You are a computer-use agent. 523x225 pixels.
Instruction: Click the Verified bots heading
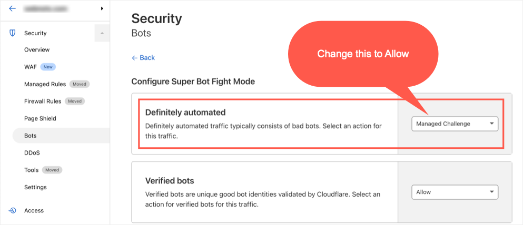[170, 181]
